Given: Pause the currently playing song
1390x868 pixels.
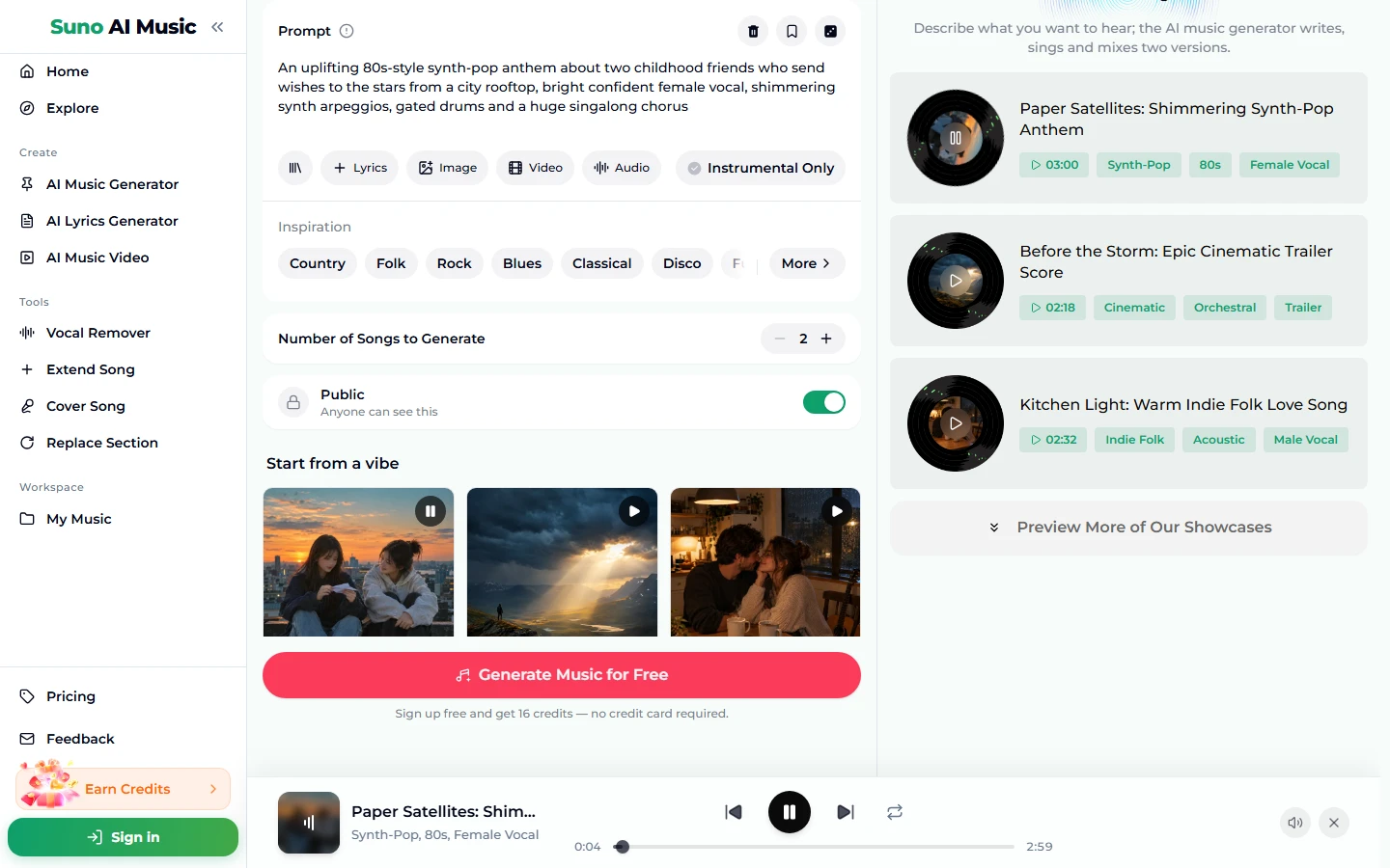Looking at the screenshot, I should 790,812.
